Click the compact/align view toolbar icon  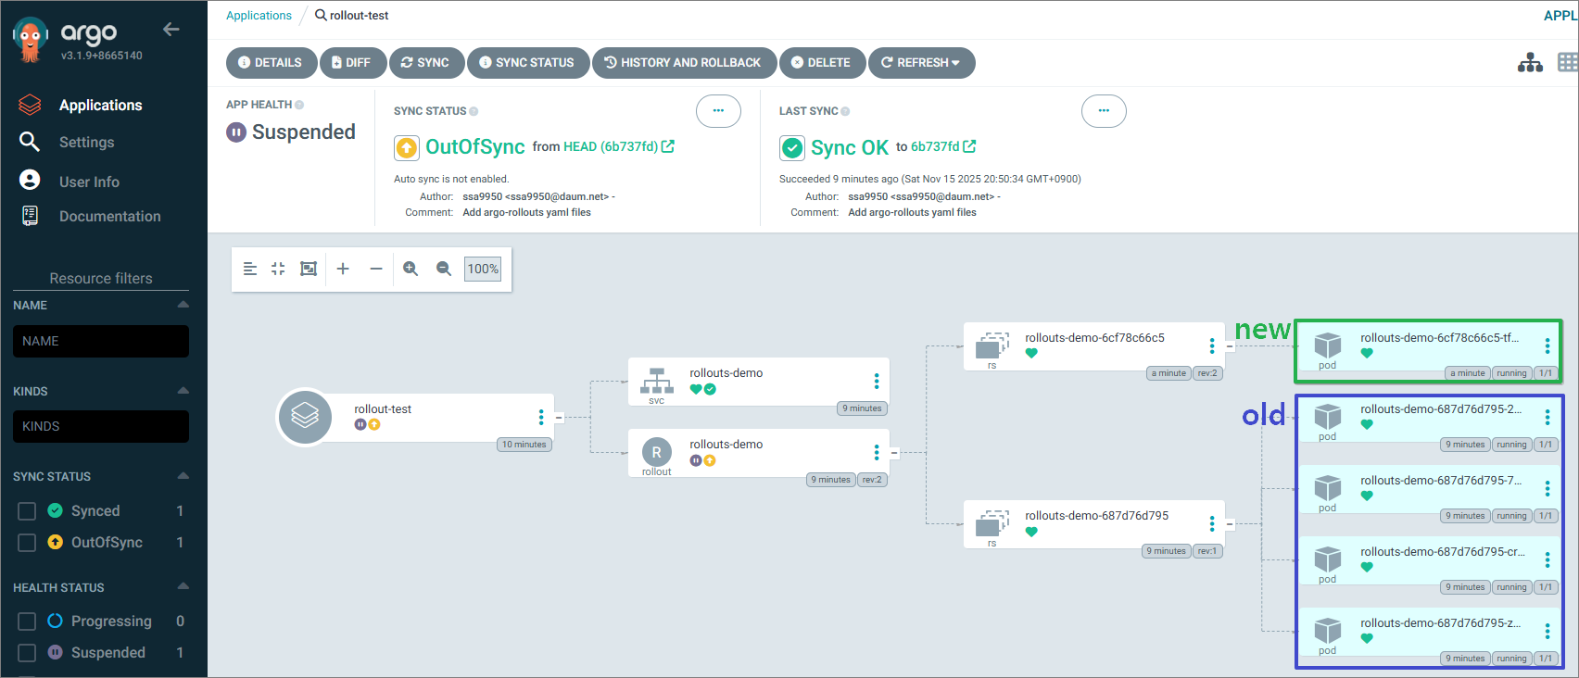coord(250,269)
